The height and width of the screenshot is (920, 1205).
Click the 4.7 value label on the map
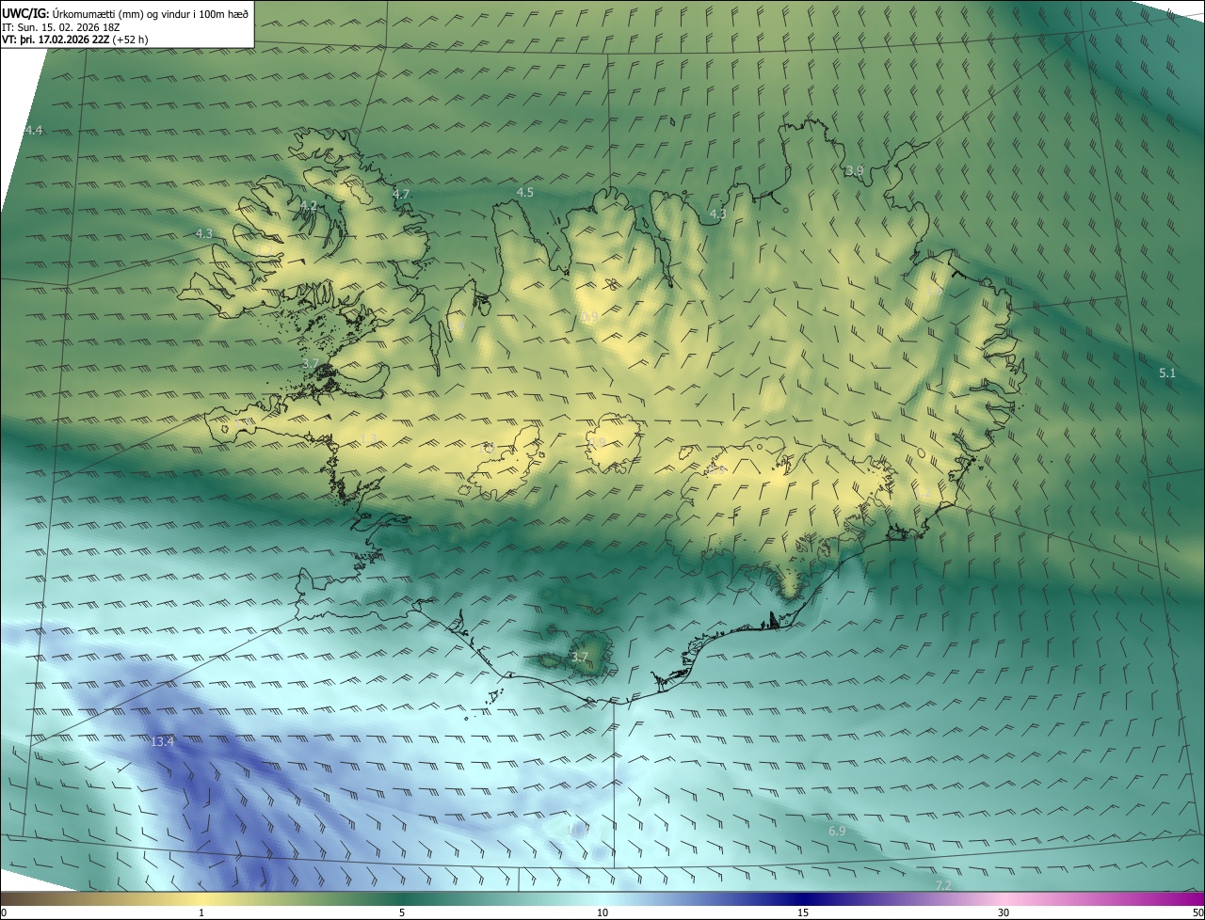[401, 194]
